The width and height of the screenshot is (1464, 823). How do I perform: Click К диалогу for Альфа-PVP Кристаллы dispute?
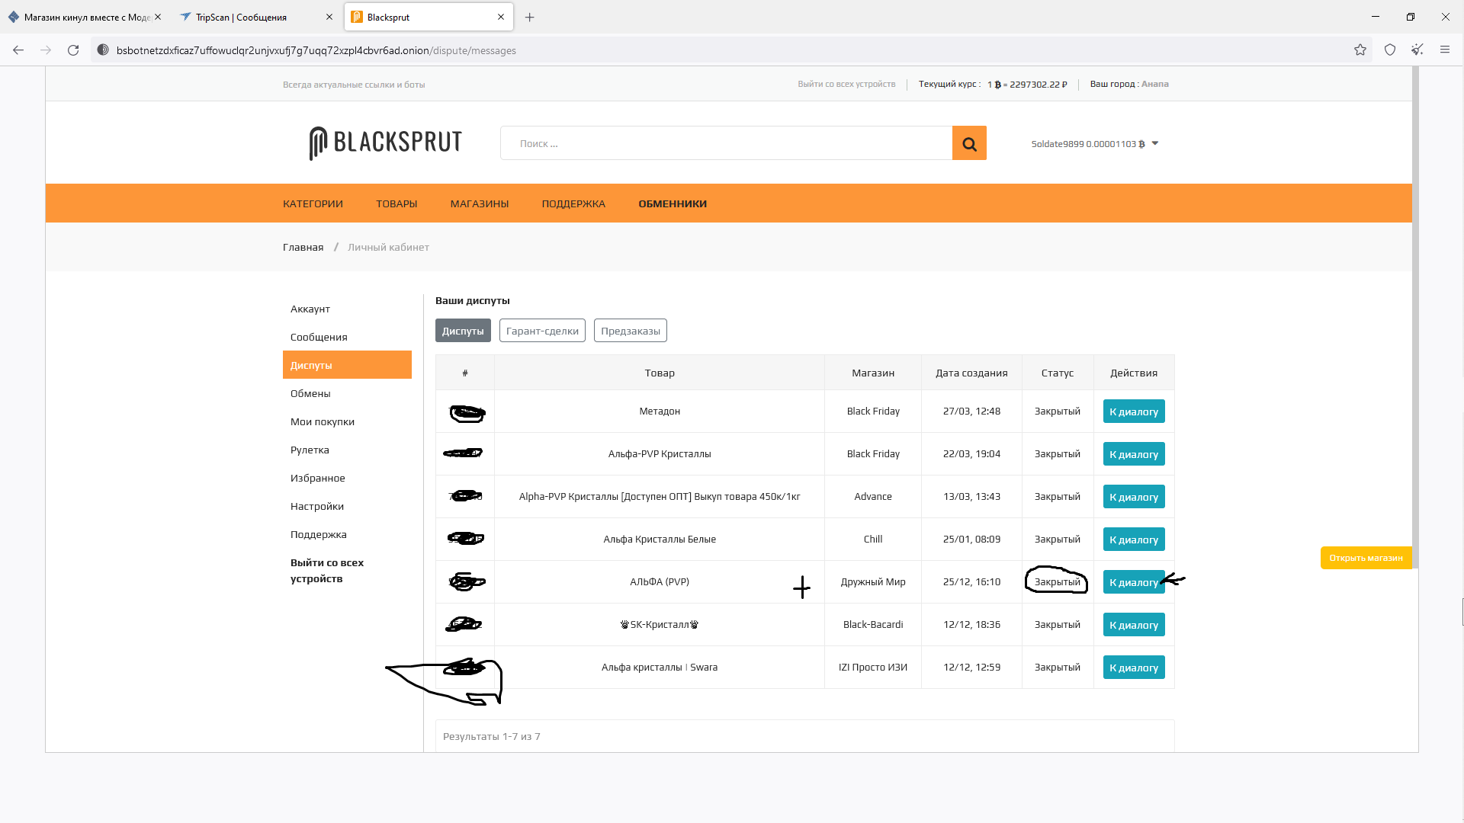click(x=1134, y=454)
